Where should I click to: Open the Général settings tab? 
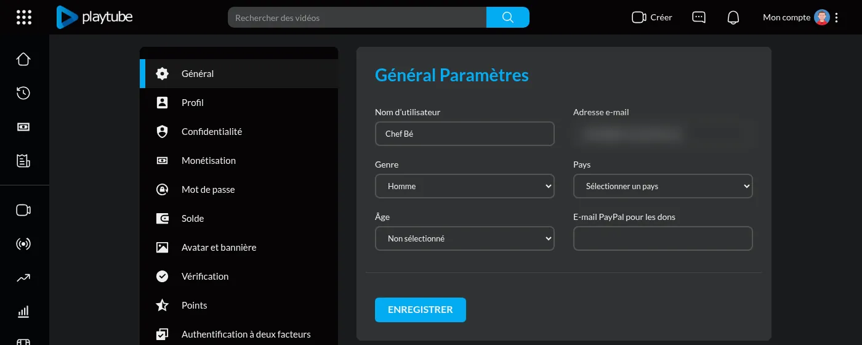239,73
